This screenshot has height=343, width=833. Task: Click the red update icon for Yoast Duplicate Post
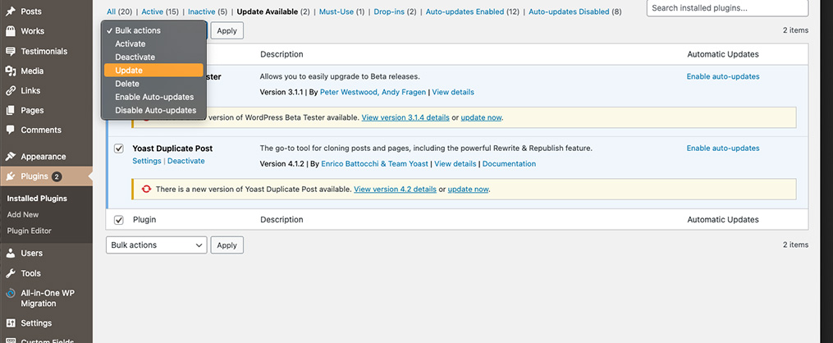coord(145,189)
